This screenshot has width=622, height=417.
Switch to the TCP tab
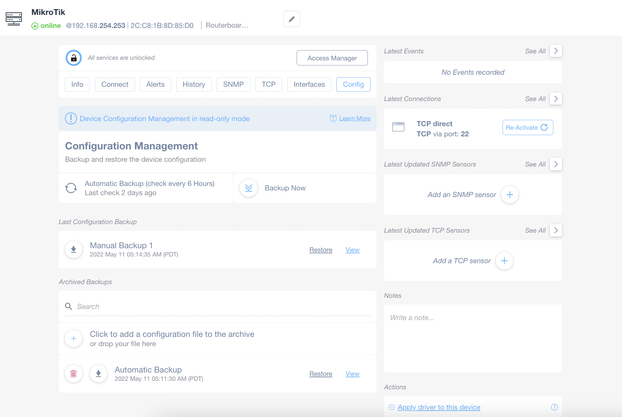coord(268,84)
